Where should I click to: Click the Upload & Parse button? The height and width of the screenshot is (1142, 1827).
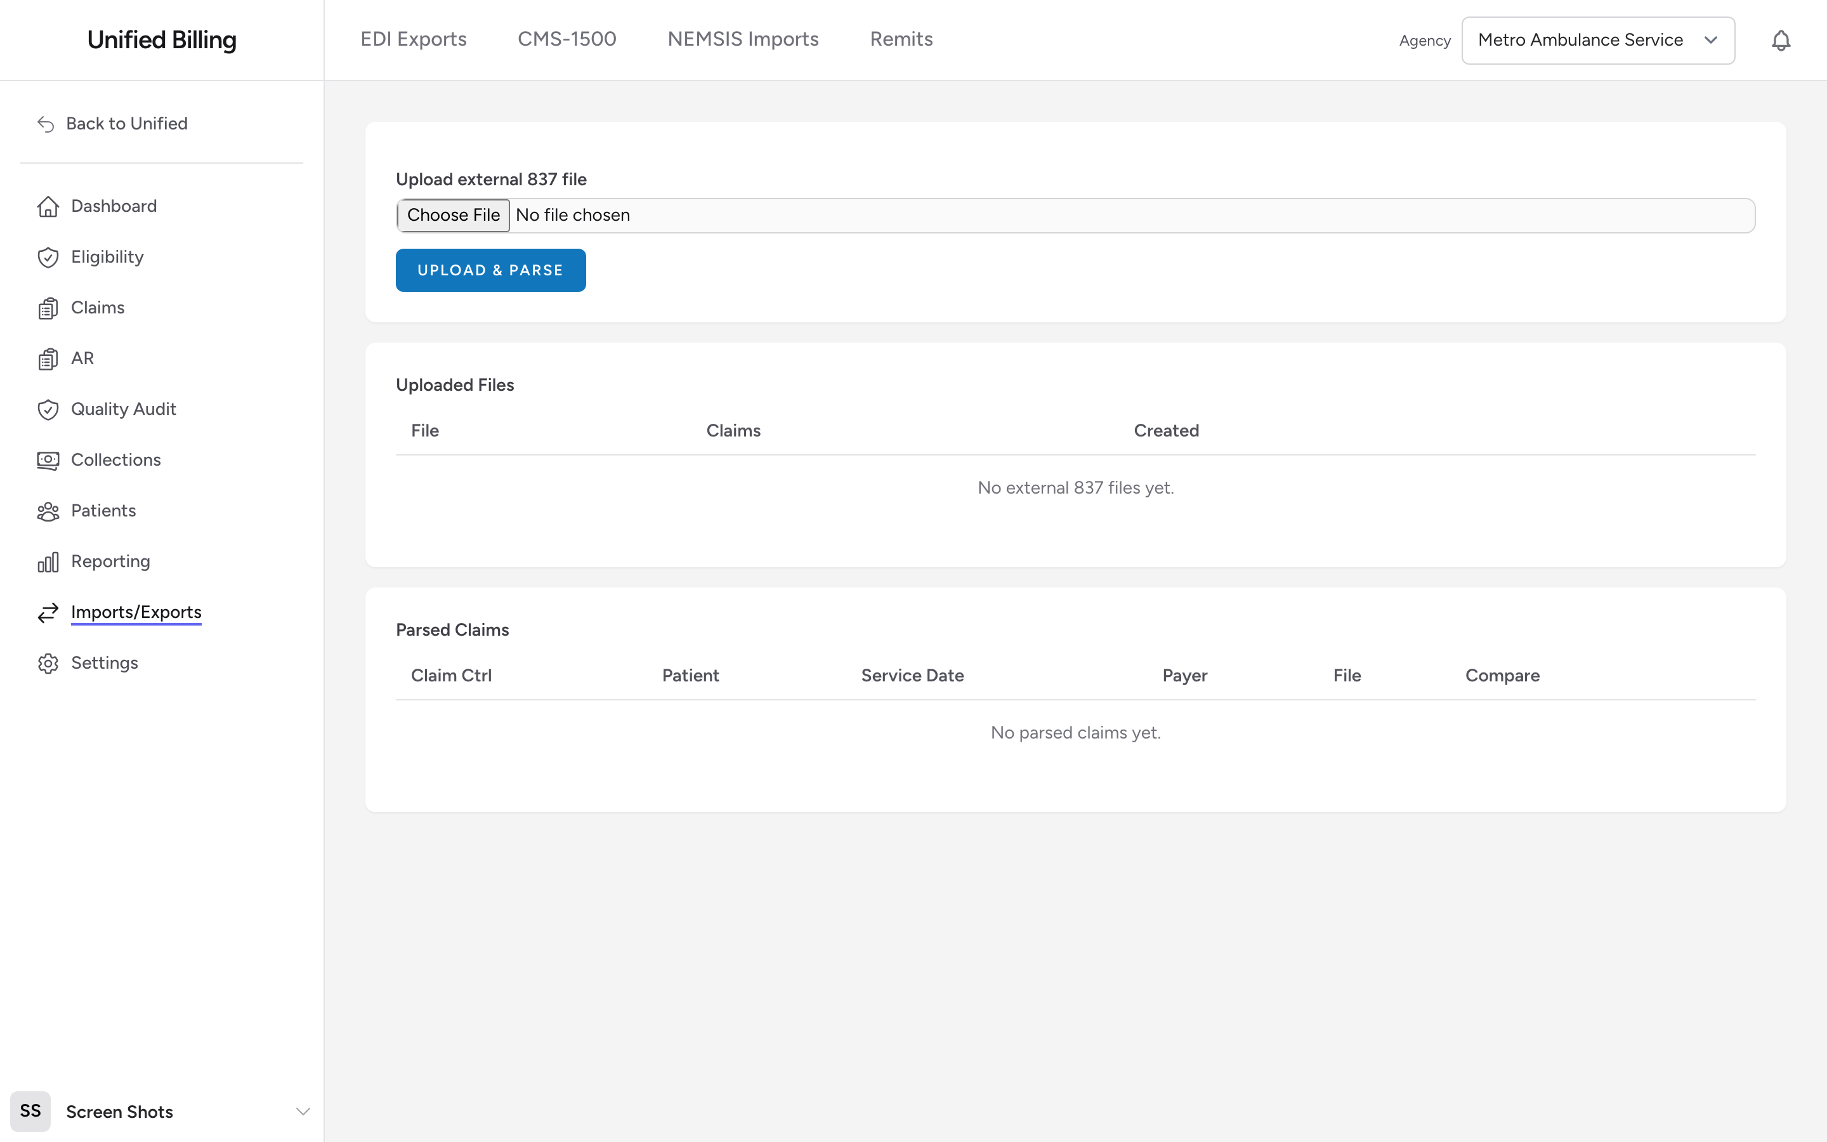[x=491, y=270]
